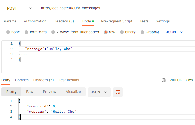
Task: Open the network globe icon
Action: click(x=164, y=80)
